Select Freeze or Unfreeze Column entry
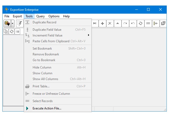 [x=58, y=94]
